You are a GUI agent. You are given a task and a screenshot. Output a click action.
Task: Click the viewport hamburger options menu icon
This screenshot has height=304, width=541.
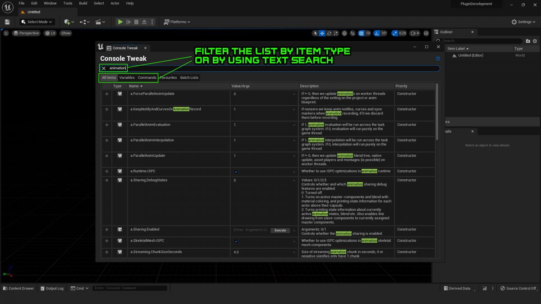point(6,33)
